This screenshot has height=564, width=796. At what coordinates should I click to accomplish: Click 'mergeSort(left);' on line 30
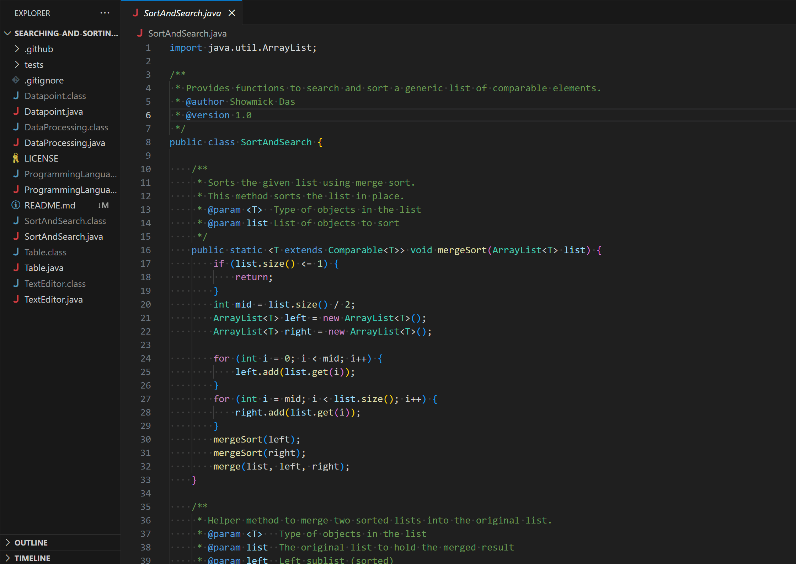point(257,439)
